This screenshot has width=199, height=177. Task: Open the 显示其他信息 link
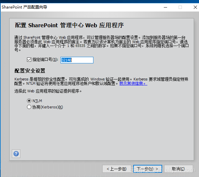tap(133, 83)
